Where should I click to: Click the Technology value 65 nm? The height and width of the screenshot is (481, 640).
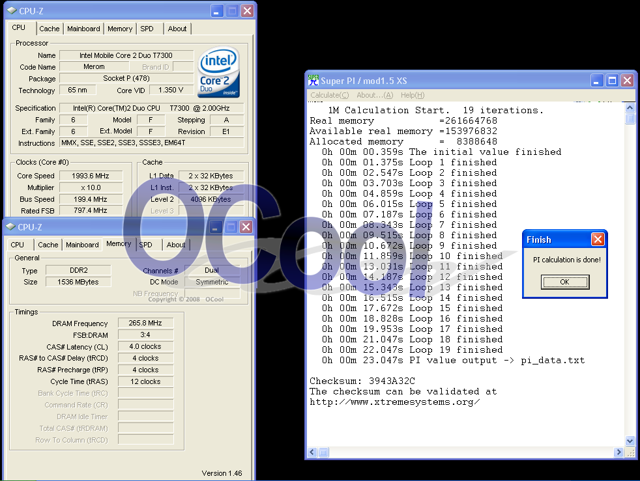78,90
